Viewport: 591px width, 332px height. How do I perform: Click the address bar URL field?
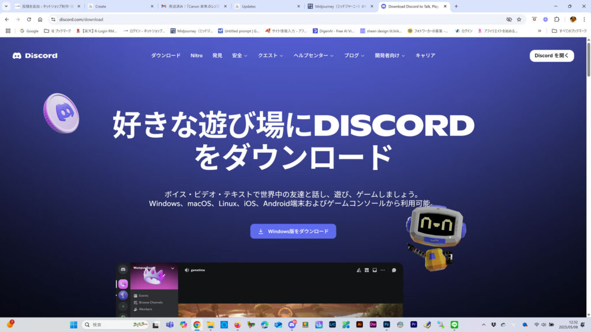(x=279, y=20)
